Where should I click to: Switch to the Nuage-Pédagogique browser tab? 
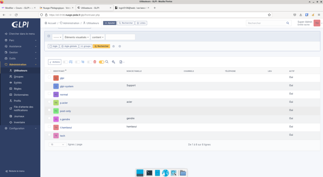(x=56, y=8)
